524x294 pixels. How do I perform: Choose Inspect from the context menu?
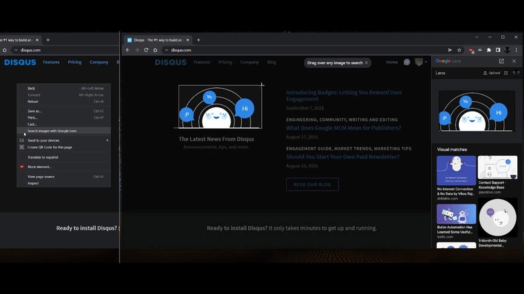(x=64, y=183)
